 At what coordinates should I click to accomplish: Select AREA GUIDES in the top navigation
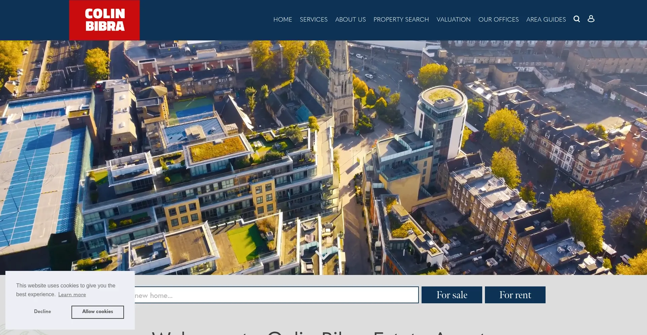click(x=546, y=20)
